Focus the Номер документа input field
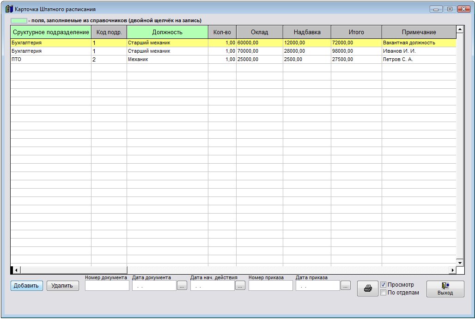 click(x=107, y=286)
